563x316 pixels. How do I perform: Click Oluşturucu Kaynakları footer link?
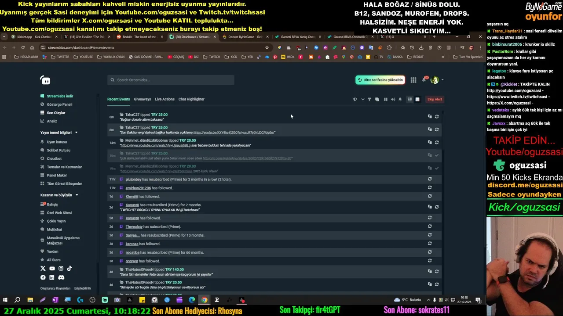click(55, 288)
